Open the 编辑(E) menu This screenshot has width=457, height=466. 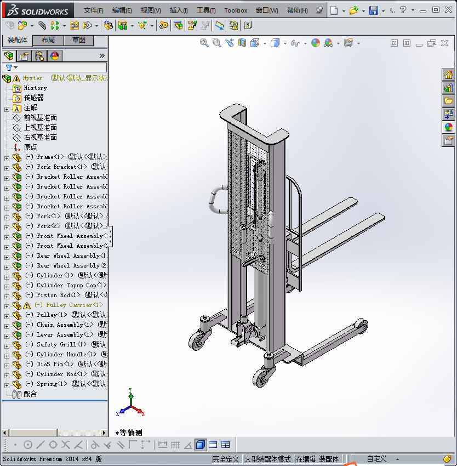(x=122, y=11)
